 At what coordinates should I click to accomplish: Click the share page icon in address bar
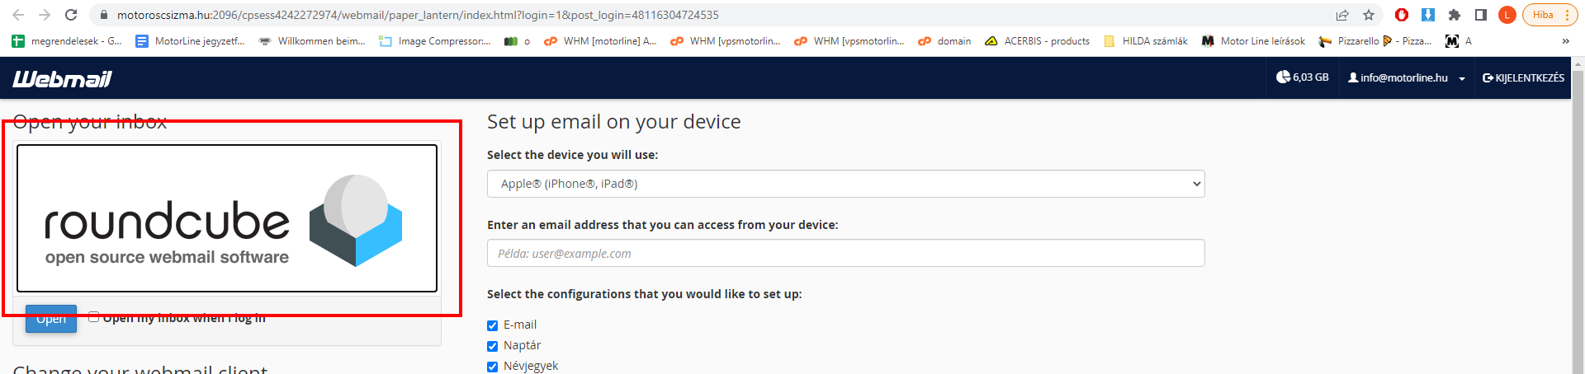point(1342,15)
